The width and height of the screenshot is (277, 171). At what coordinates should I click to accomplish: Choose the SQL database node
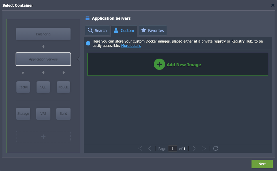tap(43, 87)
